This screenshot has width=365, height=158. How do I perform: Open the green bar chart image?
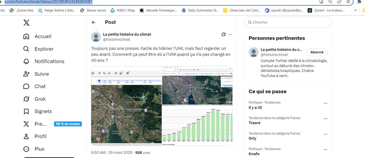tap(197, 125)
